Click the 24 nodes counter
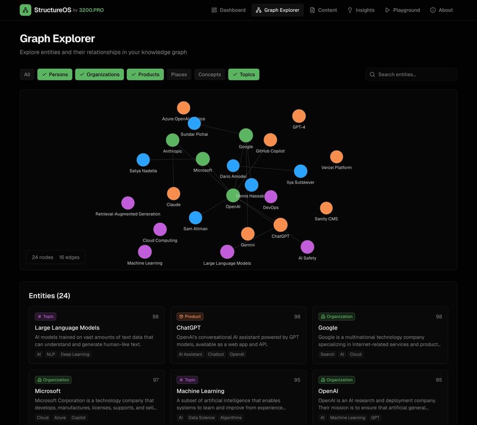 (42, 257)
